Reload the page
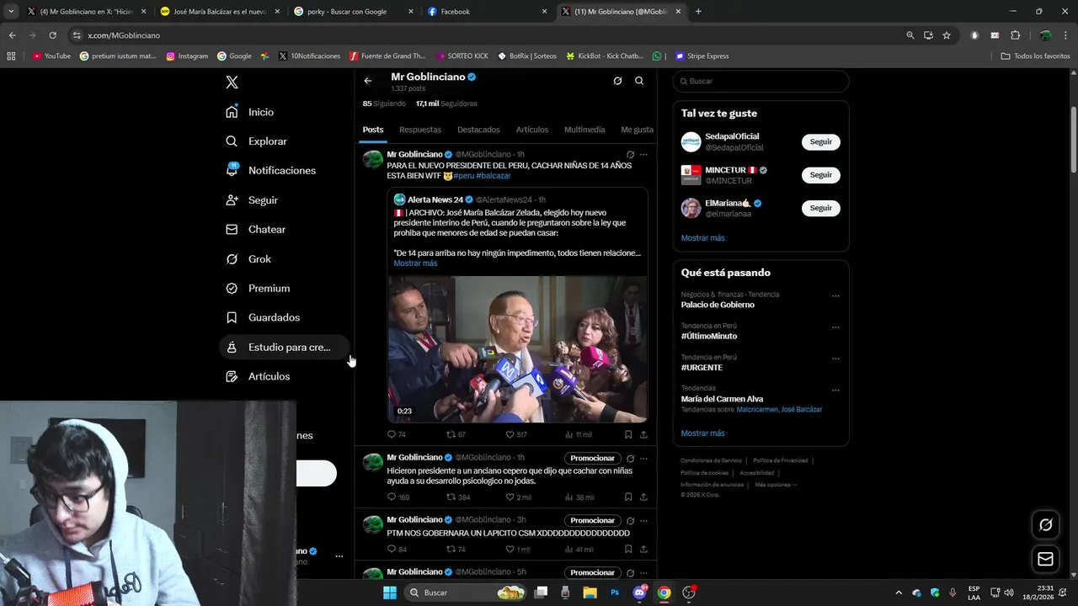This screenshot has height=606, width=1078. tap(52, 35)
